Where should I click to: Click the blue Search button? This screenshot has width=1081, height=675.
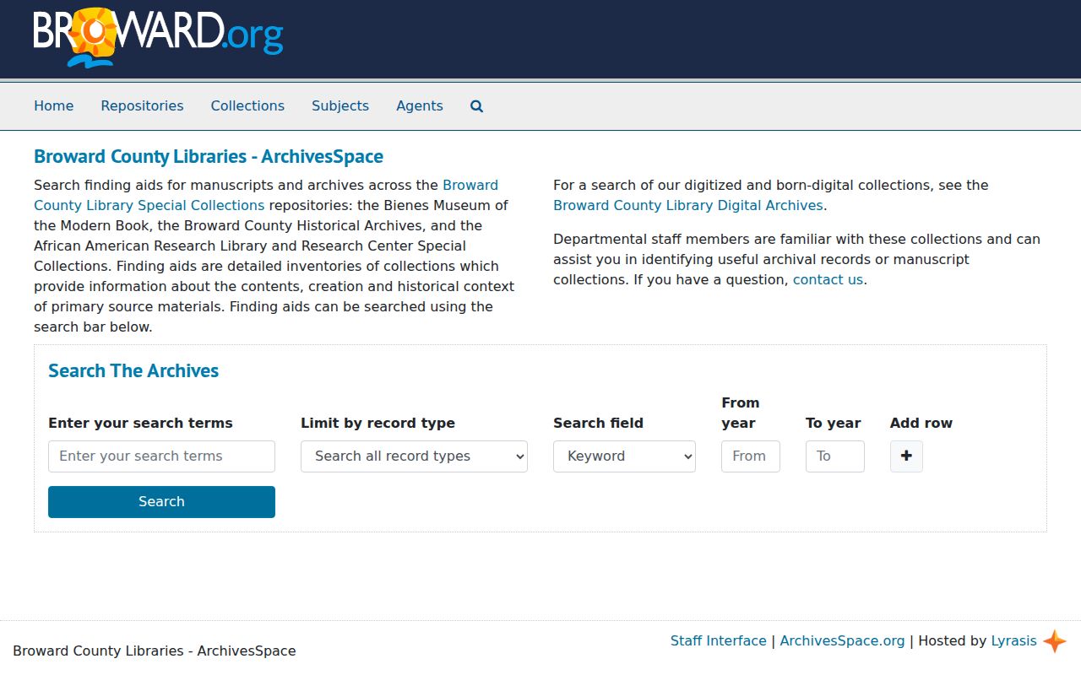tap(161, 502)
